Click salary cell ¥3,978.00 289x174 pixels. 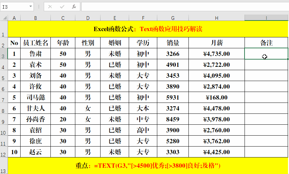(x=217, y=119)
